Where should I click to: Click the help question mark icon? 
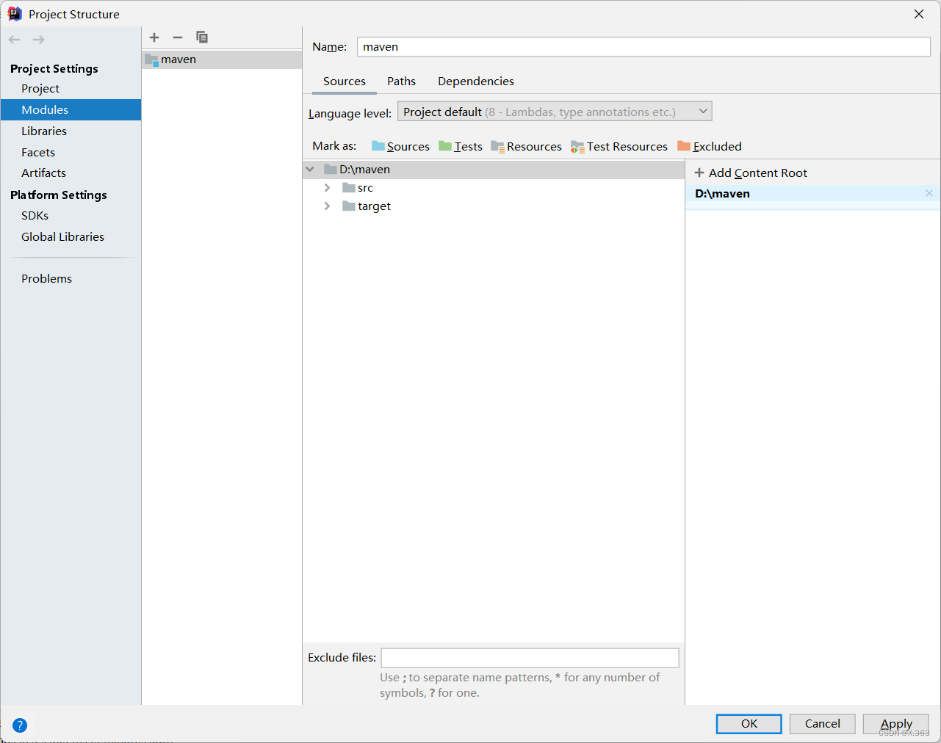(x=20, y=725)
